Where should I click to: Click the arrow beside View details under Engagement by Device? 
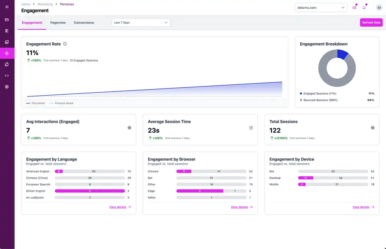(373, 207)
